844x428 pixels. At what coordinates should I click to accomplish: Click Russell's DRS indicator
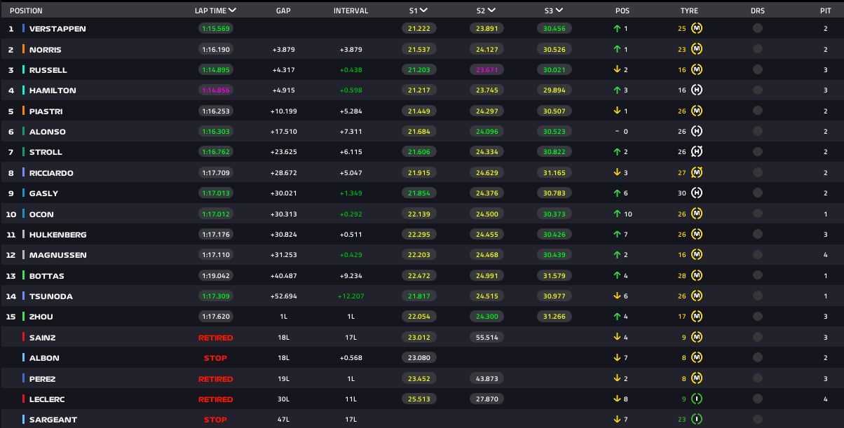(x=758, y=70)
